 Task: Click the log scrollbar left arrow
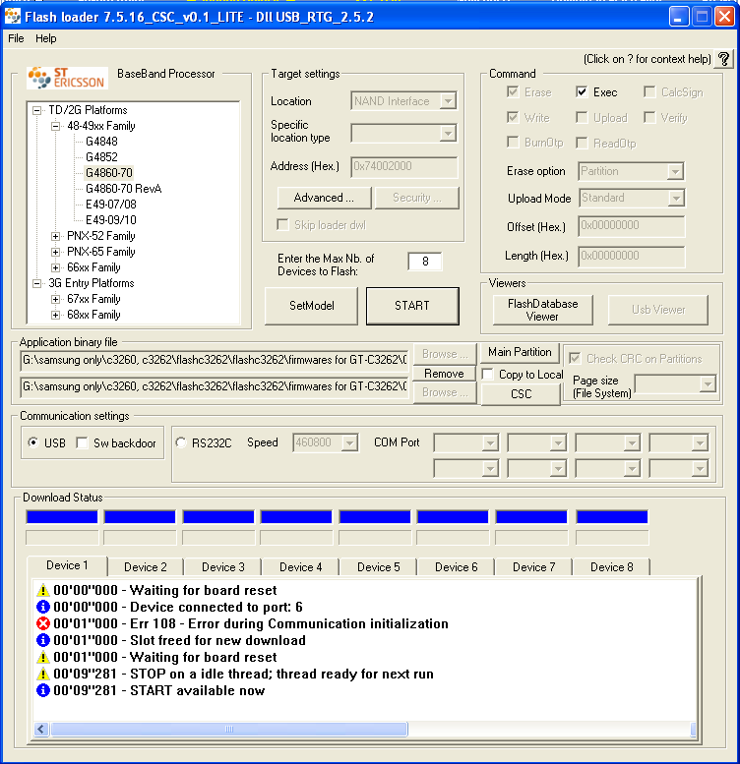point(41,729)
